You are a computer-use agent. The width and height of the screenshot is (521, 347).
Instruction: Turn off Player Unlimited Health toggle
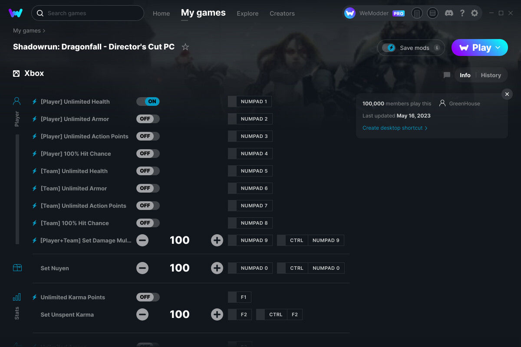[x=148, y=101]
